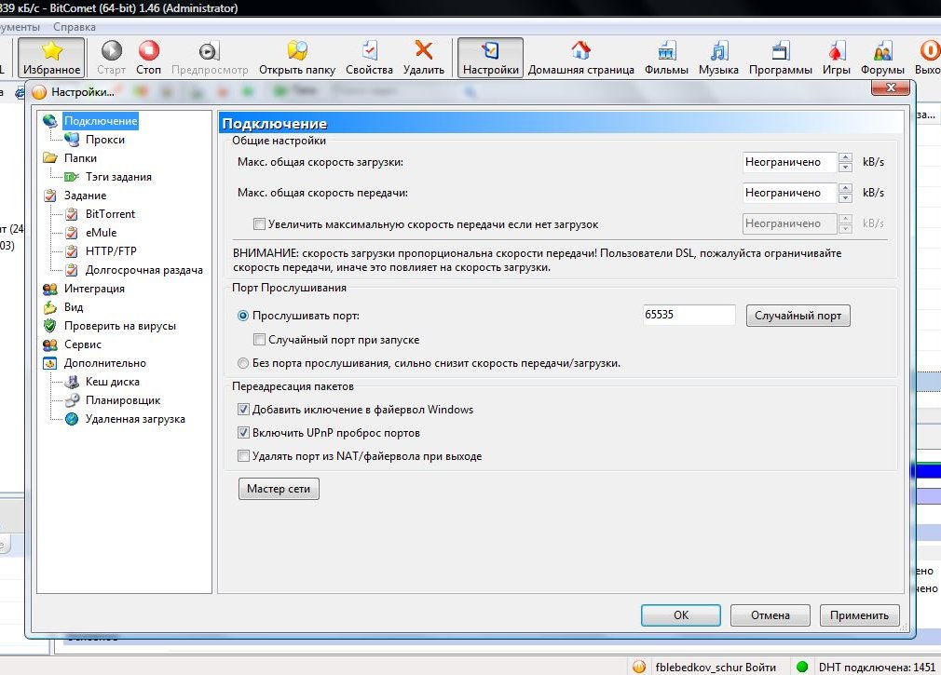Click the green DHT status indicator
Image resolution: width=941 pixels, height=675 pixels.
802,667
